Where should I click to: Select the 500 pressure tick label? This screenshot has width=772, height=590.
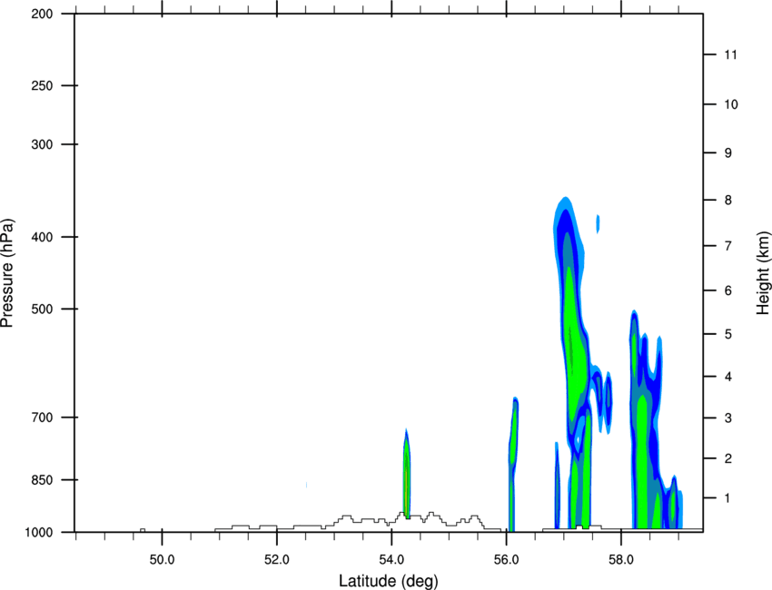pos(43,309)
